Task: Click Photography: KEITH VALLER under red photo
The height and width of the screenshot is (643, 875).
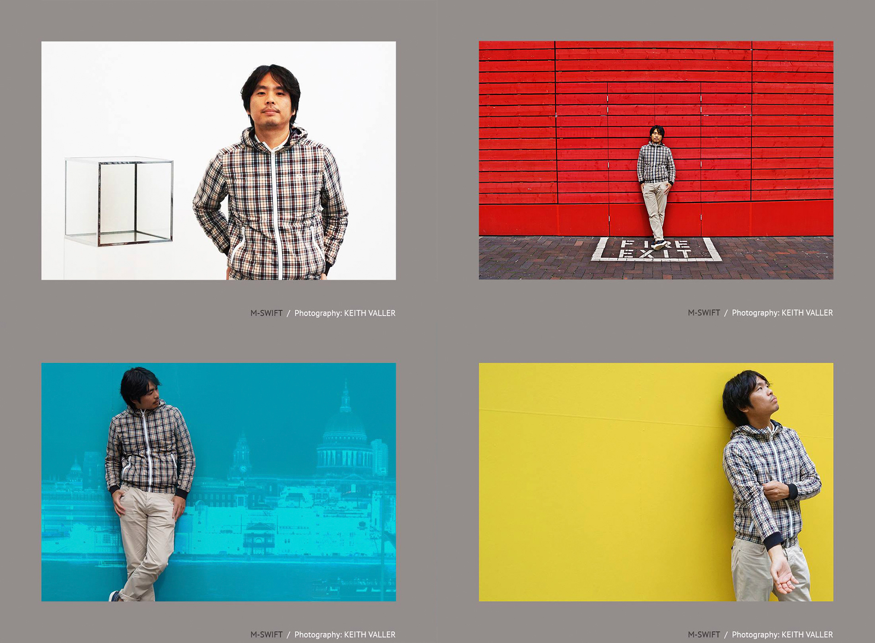Action: (782, 313)
